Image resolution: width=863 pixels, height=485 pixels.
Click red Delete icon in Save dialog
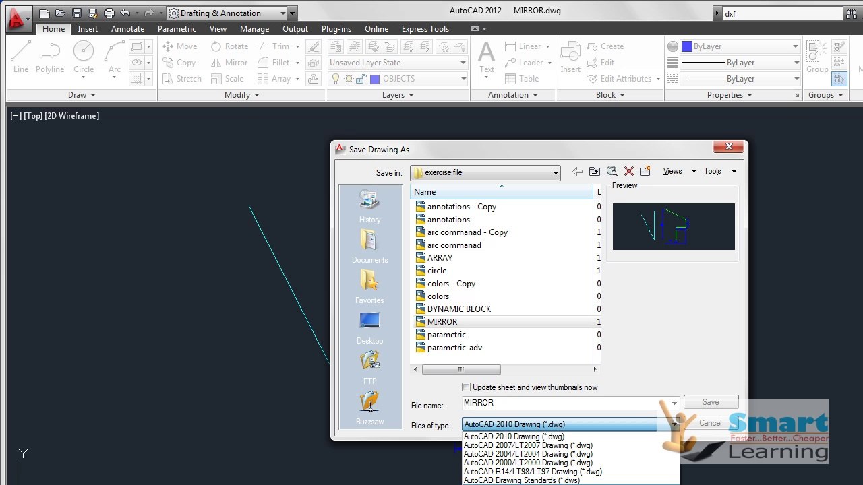coord(628,172)
